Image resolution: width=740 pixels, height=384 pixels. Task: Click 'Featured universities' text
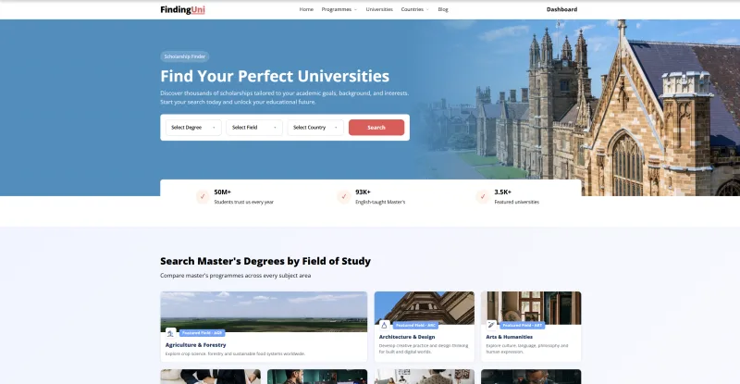[516, 202]
